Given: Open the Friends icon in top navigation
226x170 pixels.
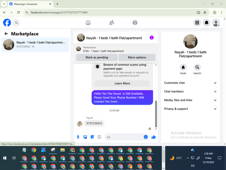Looking at the screenshot, I should pos(112,23).
